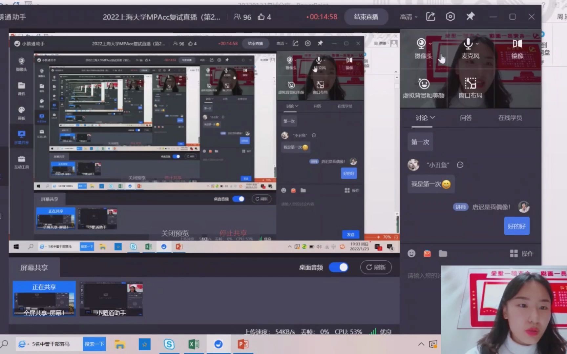Click the 第一次 chat message bubble
The height and width of the screenshot is (354, 567).
pos(420,142)
